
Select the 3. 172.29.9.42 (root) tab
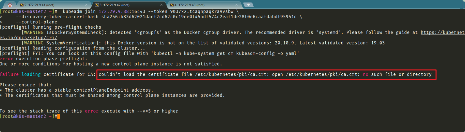(x=129, y=5)
